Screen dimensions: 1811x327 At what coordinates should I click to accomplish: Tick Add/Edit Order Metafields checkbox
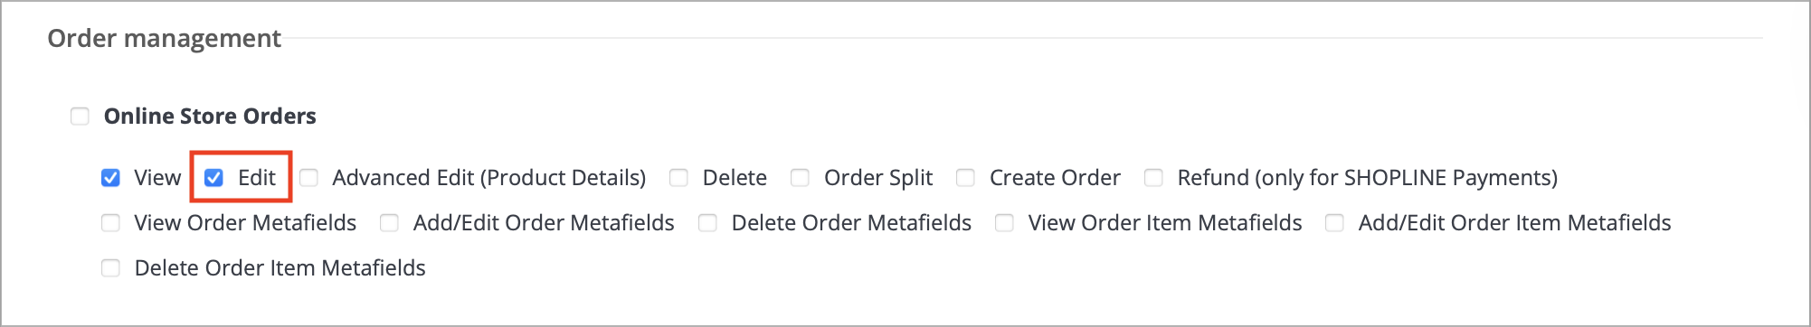389,223
